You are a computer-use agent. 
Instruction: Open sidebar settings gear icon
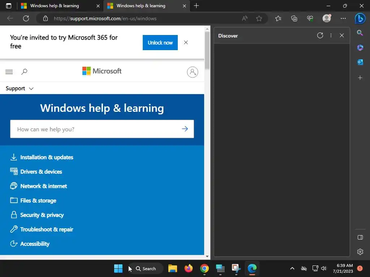point(360,252)
